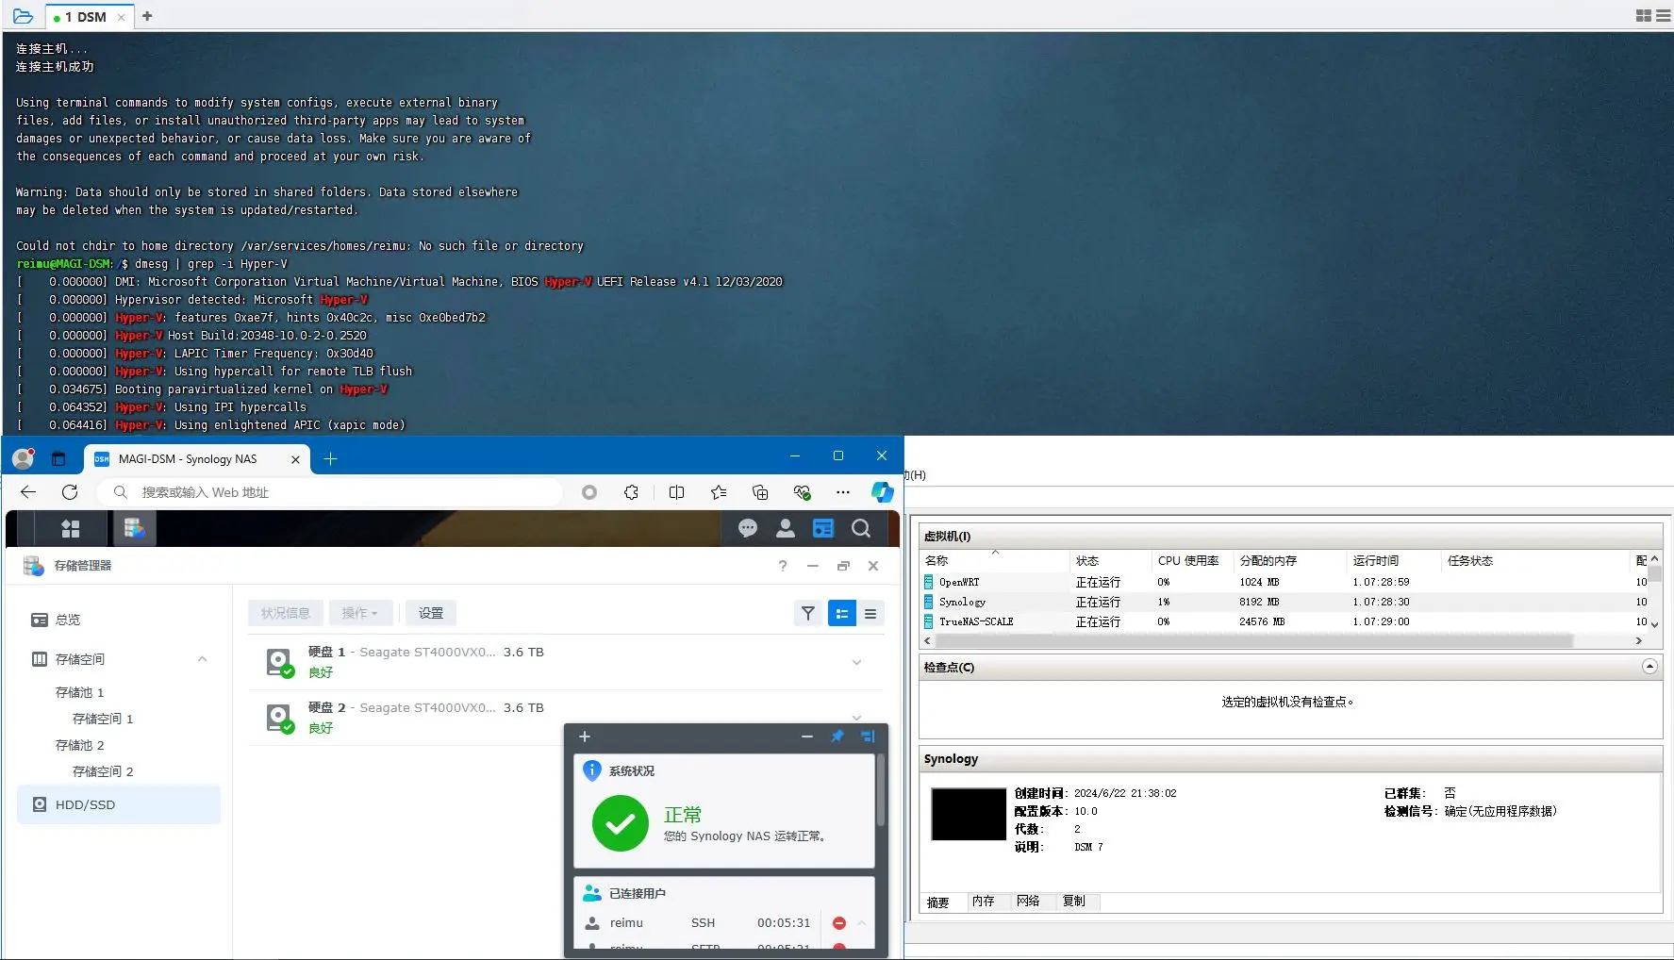Image resolution: width=1674 pixels, height=960 pixels.
Task: Open the DSM user account options icon
Action: [785, 528]
